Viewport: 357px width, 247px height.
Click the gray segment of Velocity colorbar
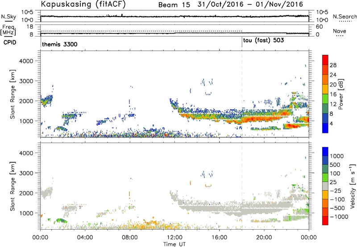pos(325,186)
